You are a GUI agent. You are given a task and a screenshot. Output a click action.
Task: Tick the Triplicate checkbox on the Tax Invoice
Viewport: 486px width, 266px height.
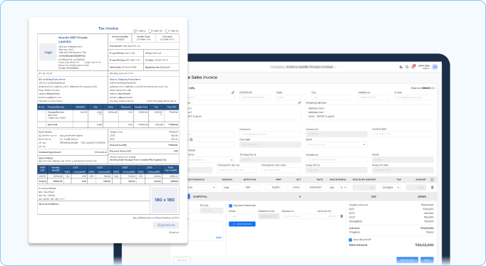click(167, 31)
